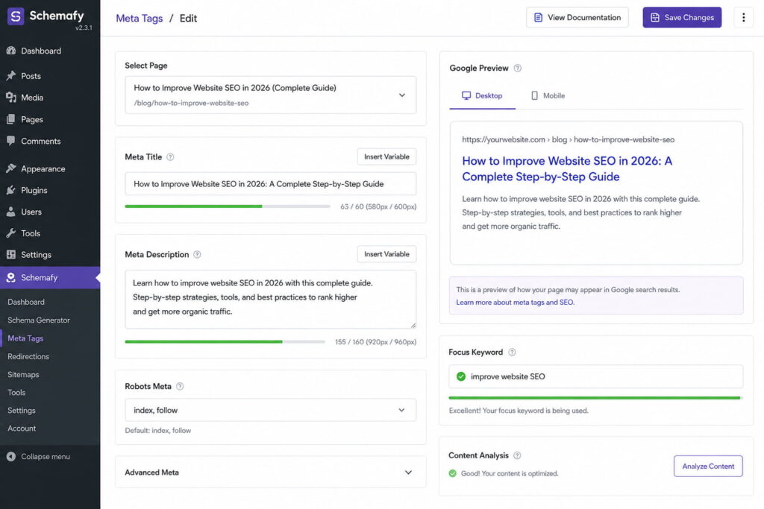Click the Settings sliders icon in sidebar
This screenshot has height=509, width=764.
pyautogui.click(x=10, y=255)
